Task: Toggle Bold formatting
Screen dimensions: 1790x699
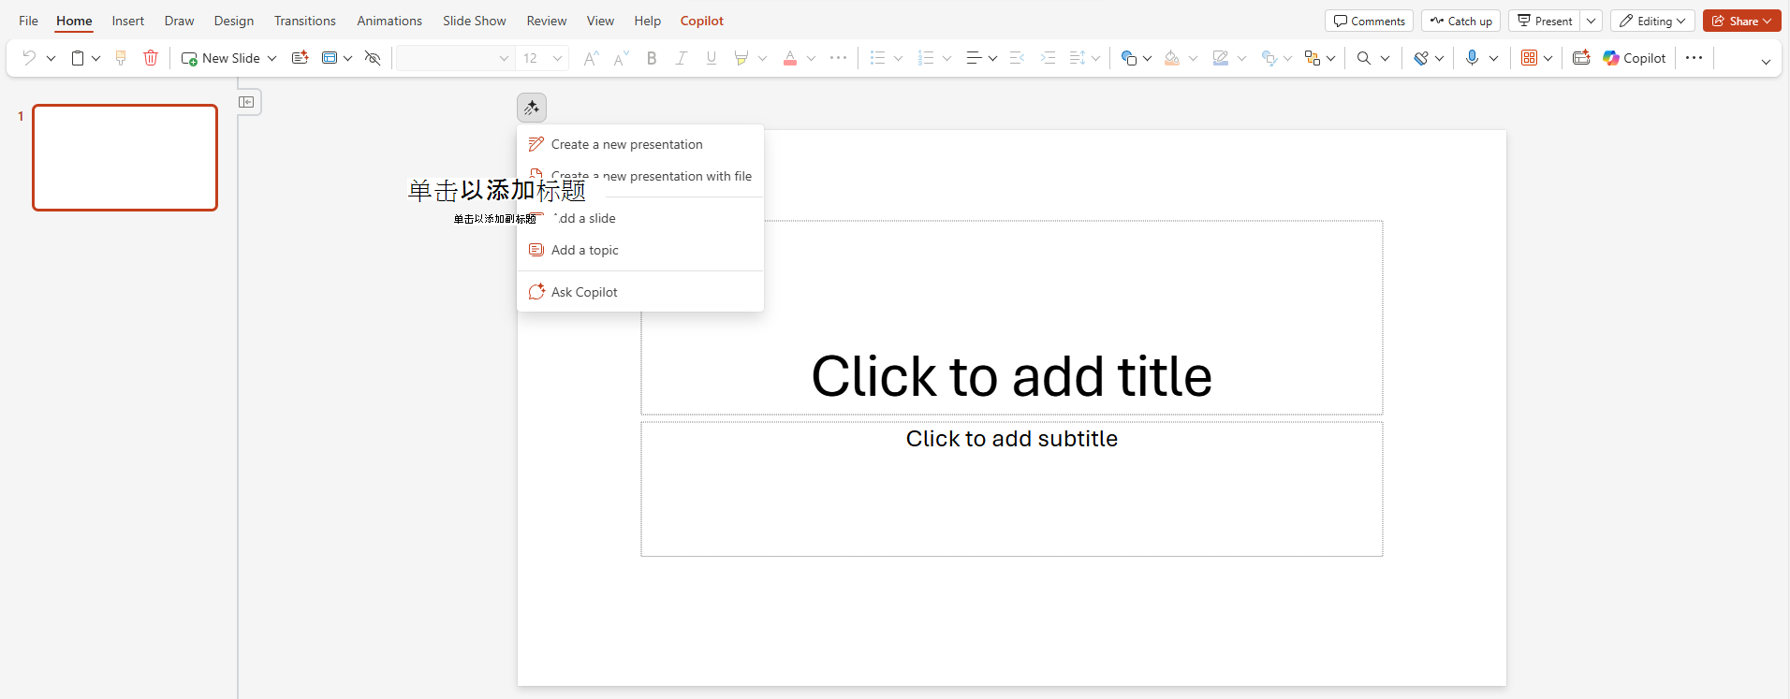Action: (652, 58)
